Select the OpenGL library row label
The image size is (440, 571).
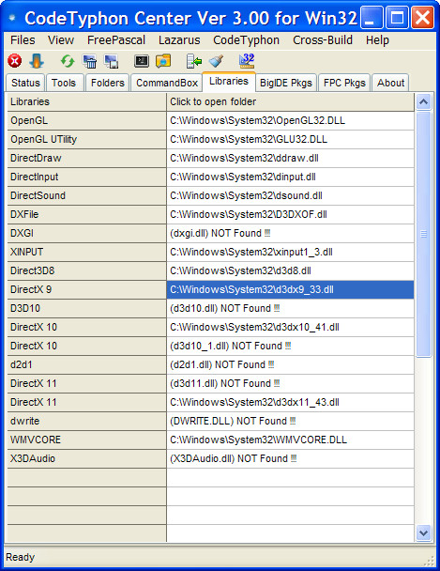click(86, 120)
